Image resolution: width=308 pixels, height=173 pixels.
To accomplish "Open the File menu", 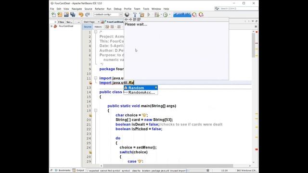I will point(52,9).
